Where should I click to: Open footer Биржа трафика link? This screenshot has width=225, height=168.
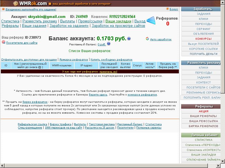[x=60, y=124]
